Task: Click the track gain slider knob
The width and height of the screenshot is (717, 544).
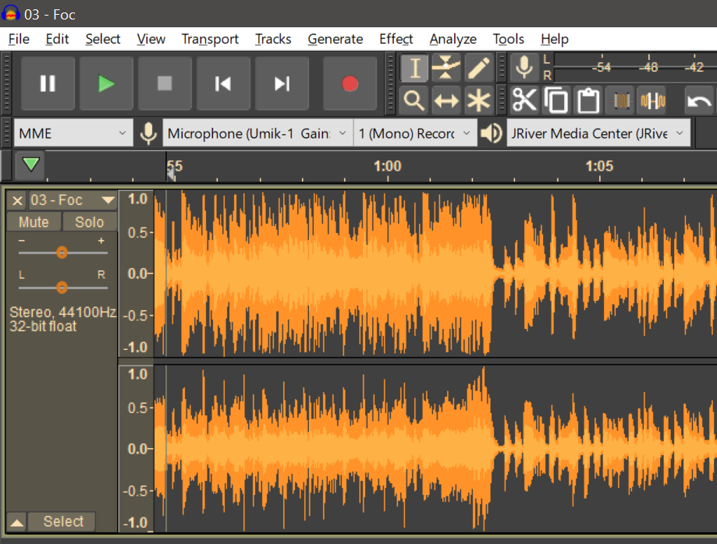Action: click(62, 253)
